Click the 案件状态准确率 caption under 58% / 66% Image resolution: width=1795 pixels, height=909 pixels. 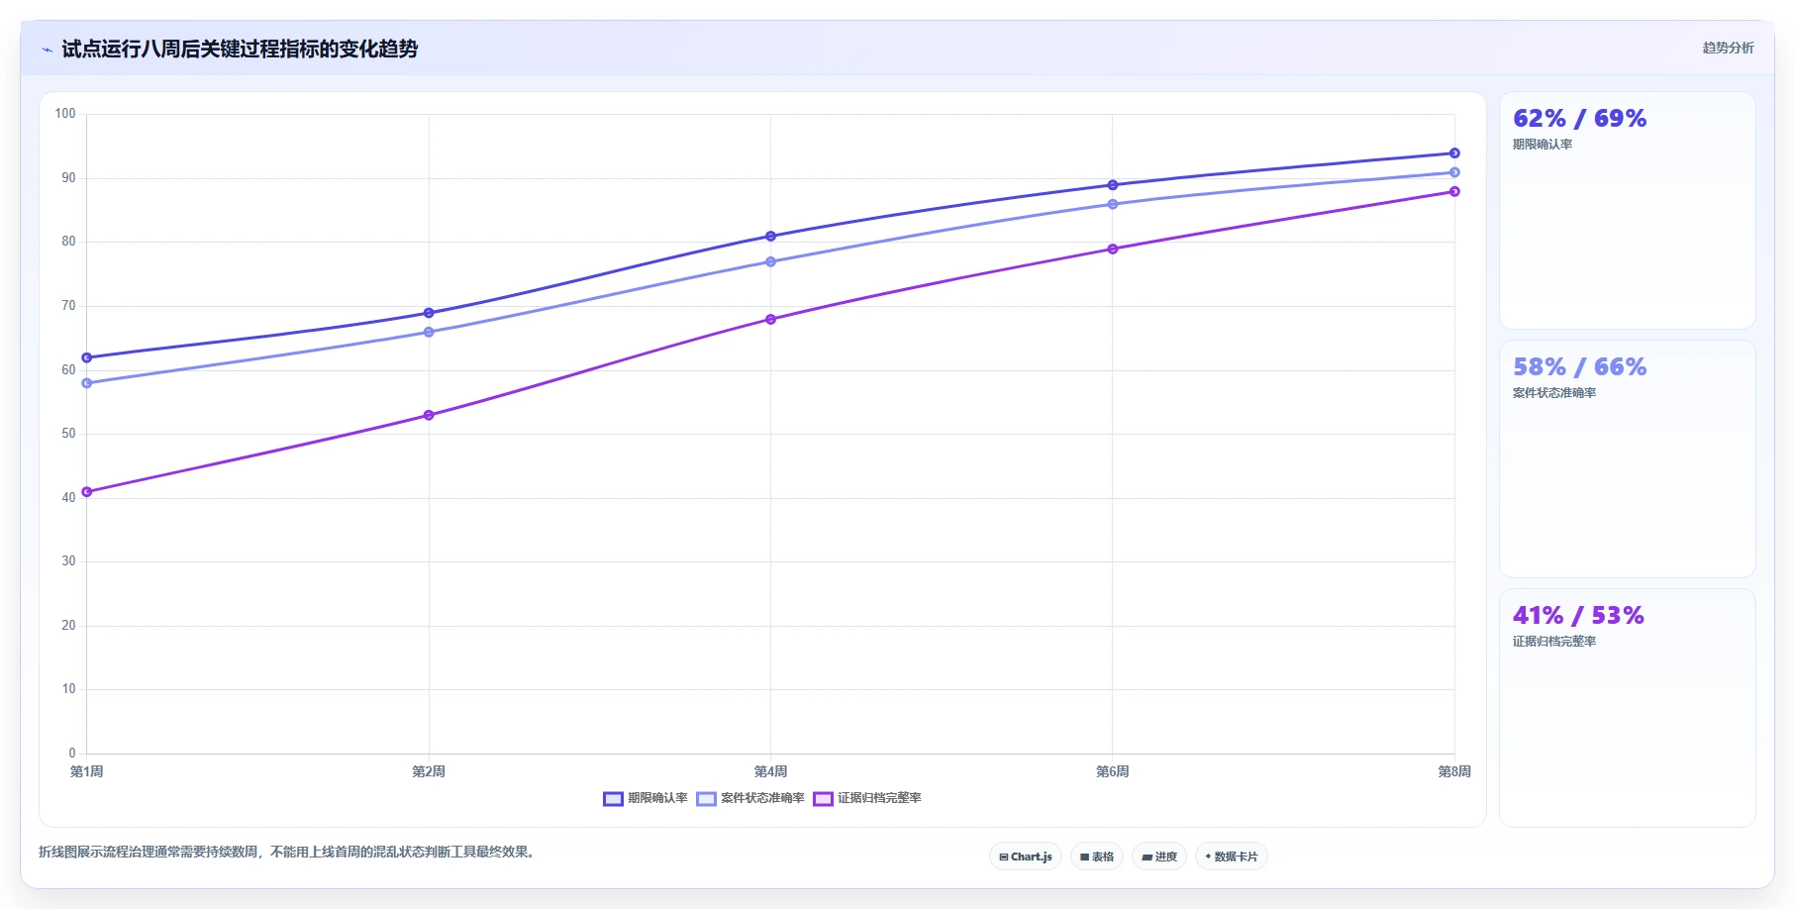pyautogui.click(x=1554, y=393)
